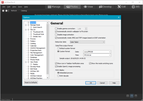This screenshot has height=101, width=143.
Task: Click Reset to Defaults button
Action: click(x=31, y=82)
